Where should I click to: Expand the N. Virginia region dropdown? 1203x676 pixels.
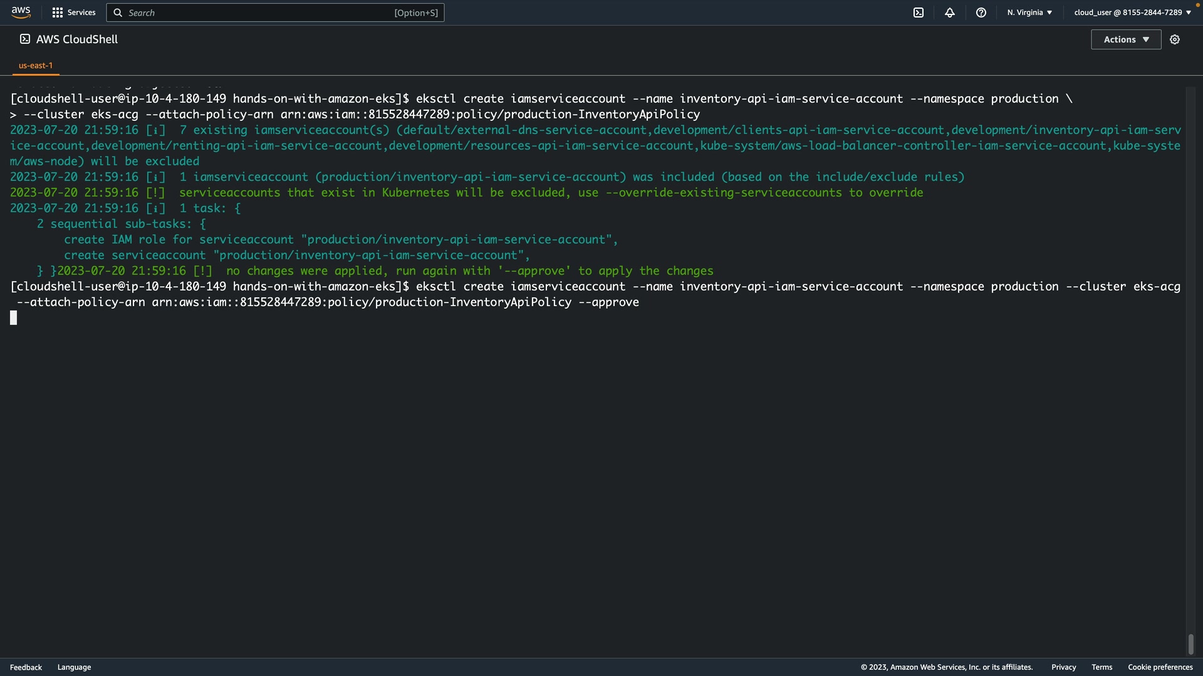[x=1029, y=13]
